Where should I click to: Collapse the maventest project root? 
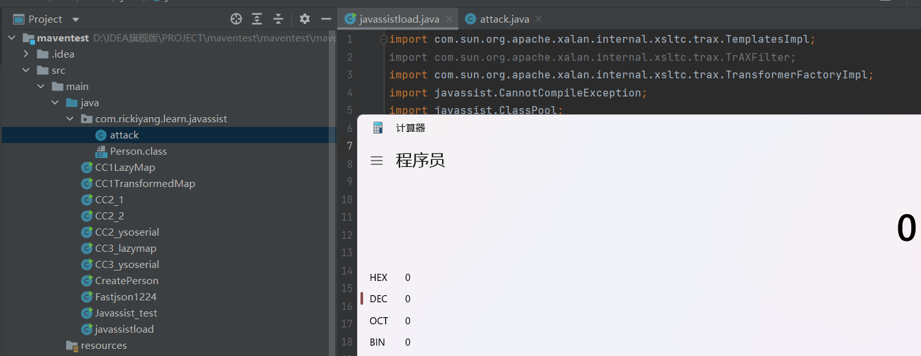[x=12, y=38]
